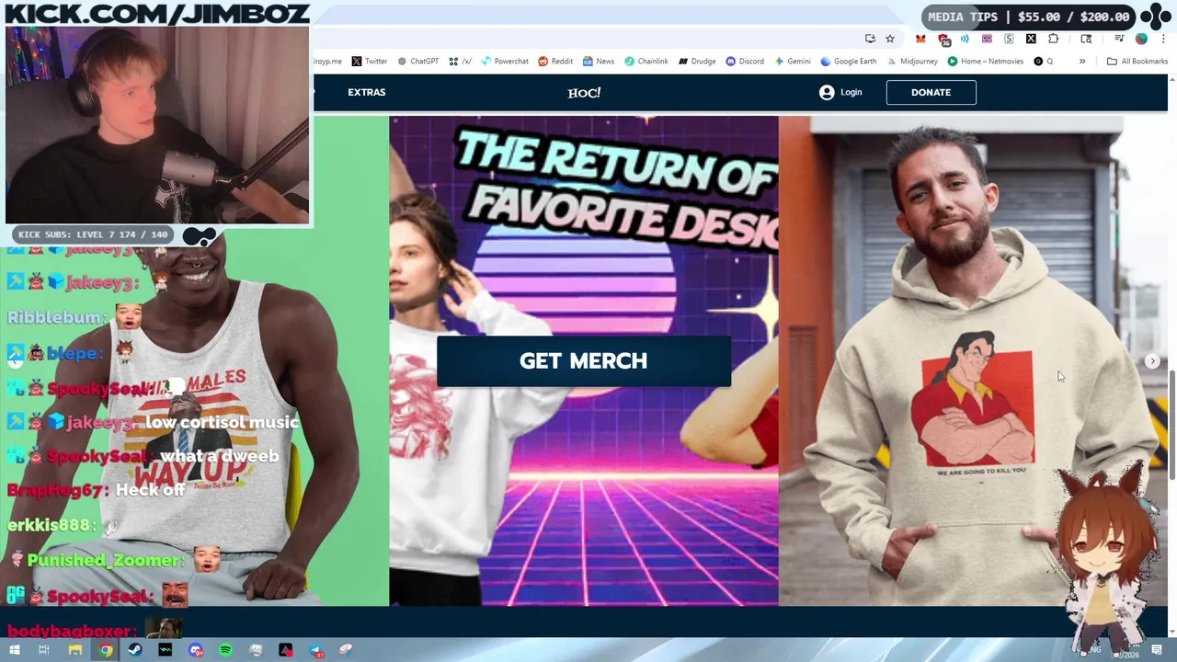Click the blue sound-wave extension icon

pyautogui.click(x=965, y=39)
